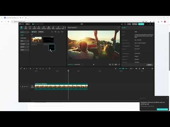Screen dimensions: 170x127
Task: Open the Filters tab
Action: (53, 28)
